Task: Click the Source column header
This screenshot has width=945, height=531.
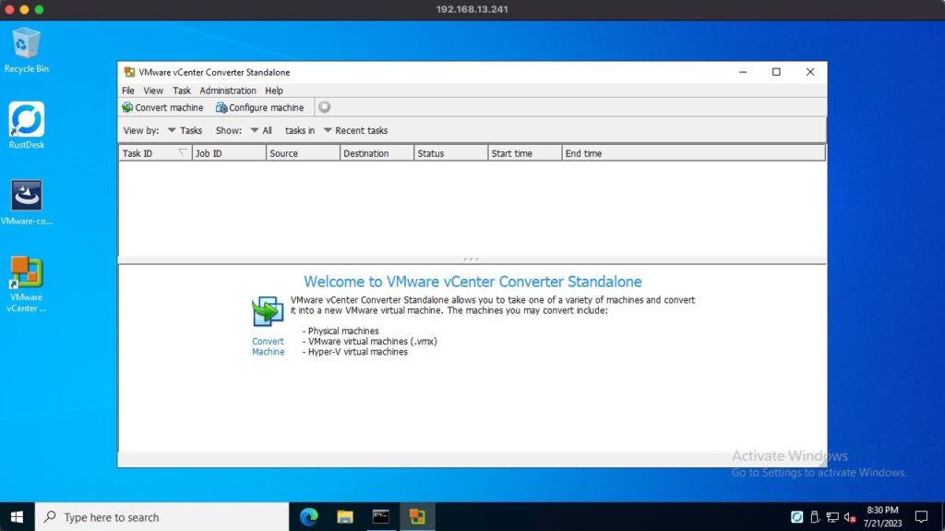Action: 303,153
